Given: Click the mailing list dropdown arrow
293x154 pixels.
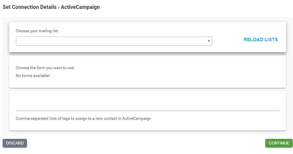Looking at the screenshot, I should point(209,41).
